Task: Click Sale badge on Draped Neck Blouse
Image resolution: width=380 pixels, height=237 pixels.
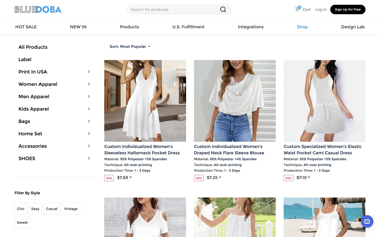Action: coord(199,178)
